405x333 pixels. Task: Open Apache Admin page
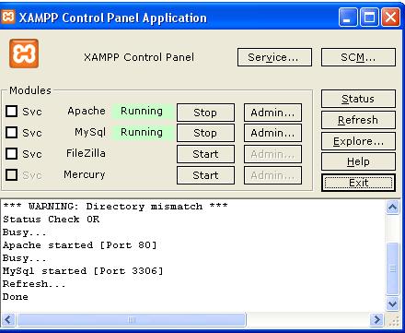[272, 113]
